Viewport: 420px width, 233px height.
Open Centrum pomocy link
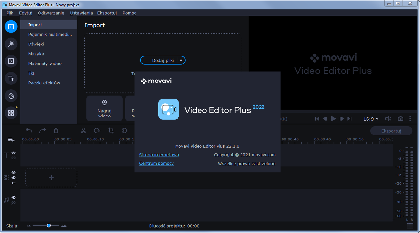pos(156,163)
